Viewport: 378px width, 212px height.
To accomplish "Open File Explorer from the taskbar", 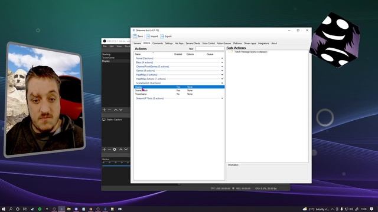I will tap(69, 209).
